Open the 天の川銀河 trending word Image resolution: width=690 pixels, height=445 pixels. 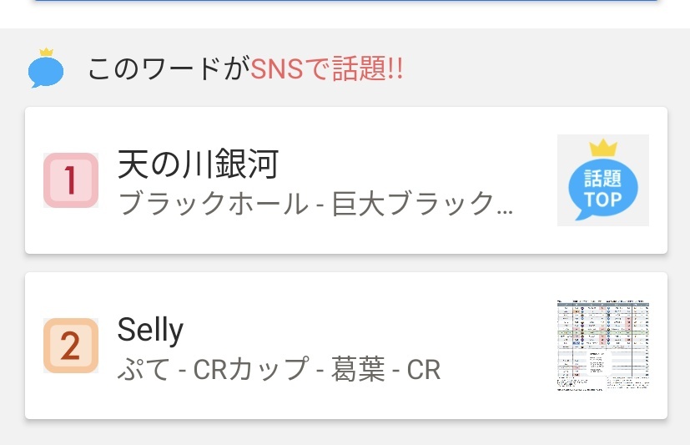198,164
